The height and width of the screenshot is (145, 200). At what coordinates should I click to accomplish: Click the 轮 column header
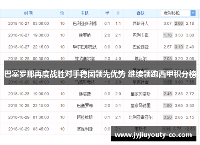(x=62, y=13)
